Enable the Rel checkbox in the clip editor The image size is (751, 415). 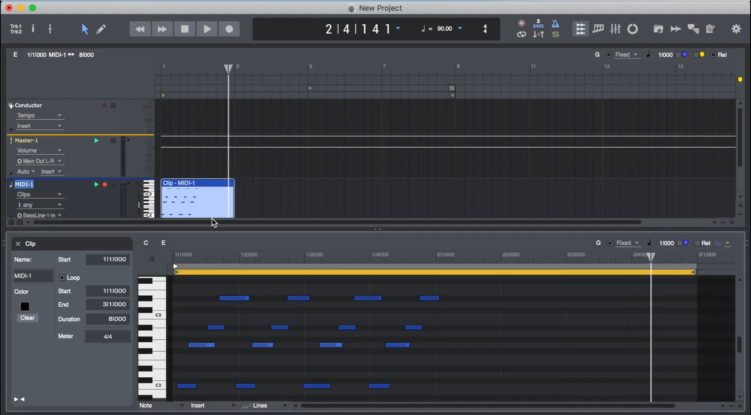coord(697,243)
